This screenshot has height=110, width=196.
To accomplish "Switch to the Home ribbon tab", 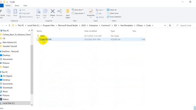I will click(8, 5).
